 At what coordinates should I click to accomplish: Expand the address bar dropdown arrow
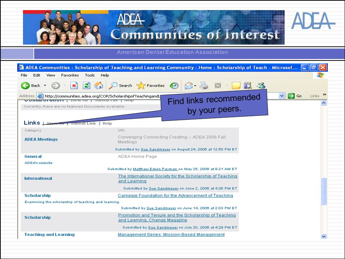tap(282, 96)
